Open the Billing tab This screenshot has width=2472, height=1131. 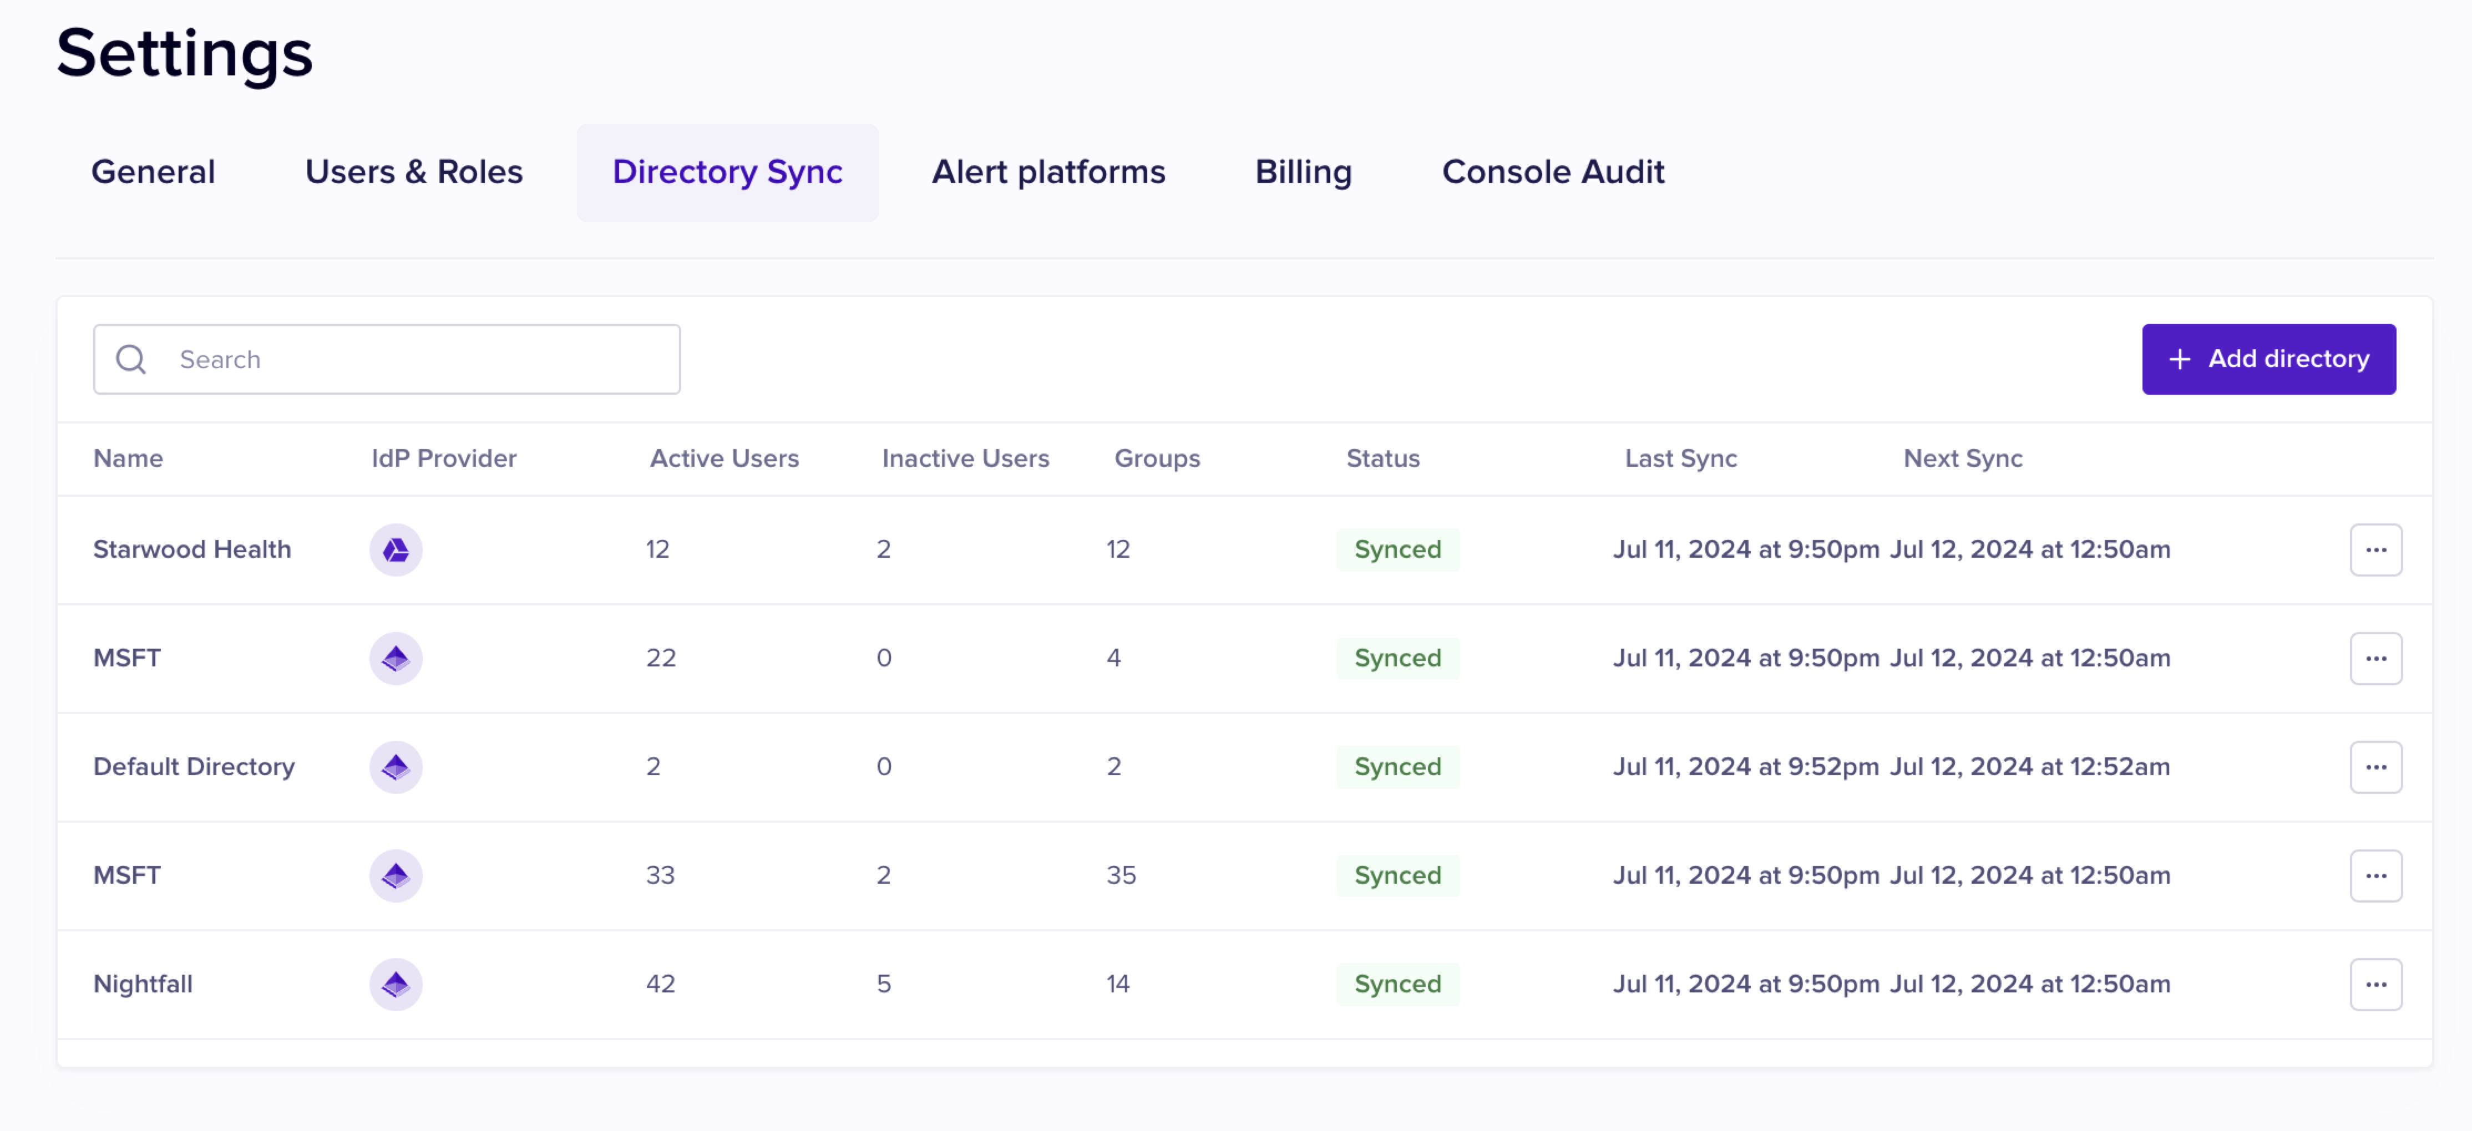[1302, 172]
